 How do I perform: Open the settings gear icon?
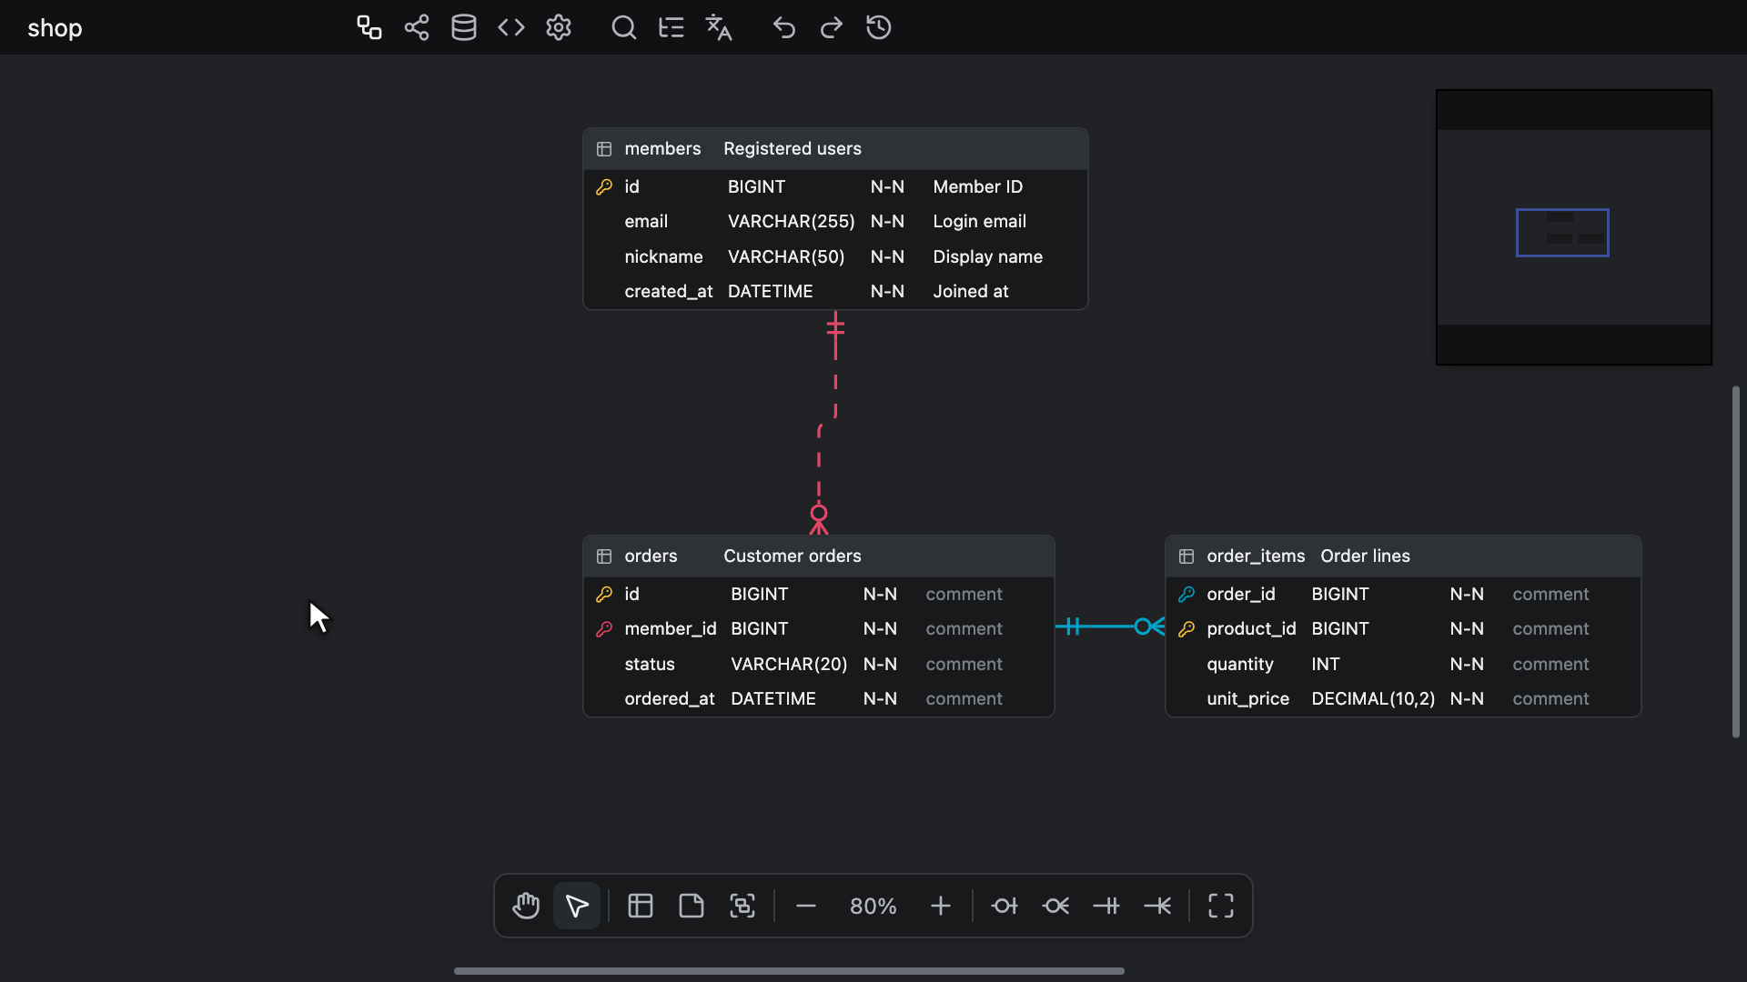coord(559,27)
